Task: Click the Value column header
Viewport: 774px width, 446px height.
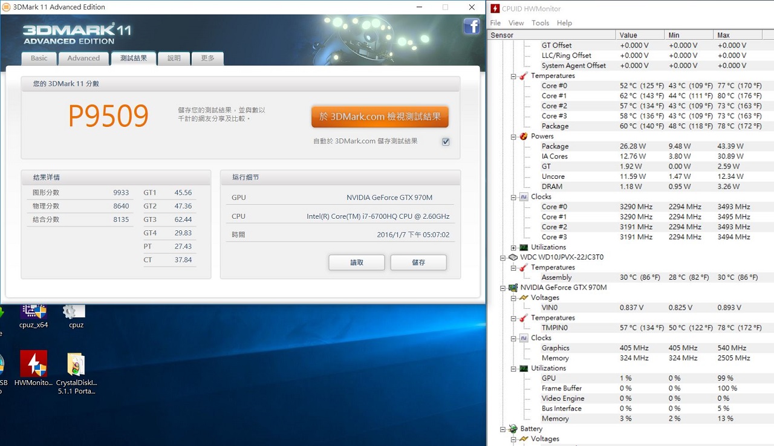Action: pyautogui.click(x=640, y=35)
